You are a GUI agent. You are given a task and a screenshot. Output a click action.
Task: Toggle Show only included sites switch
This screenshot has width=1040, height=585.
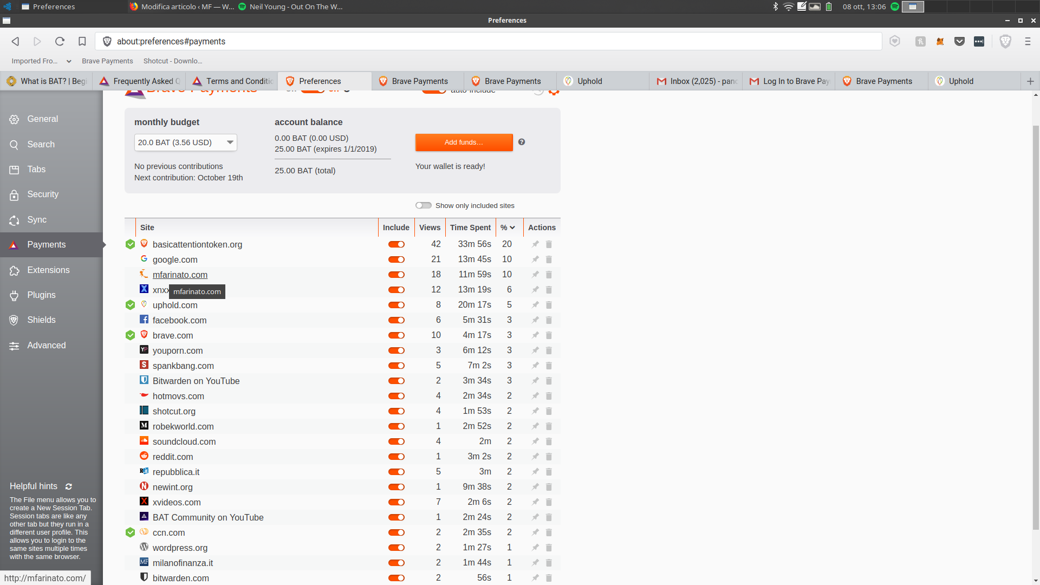pos(424,205)
